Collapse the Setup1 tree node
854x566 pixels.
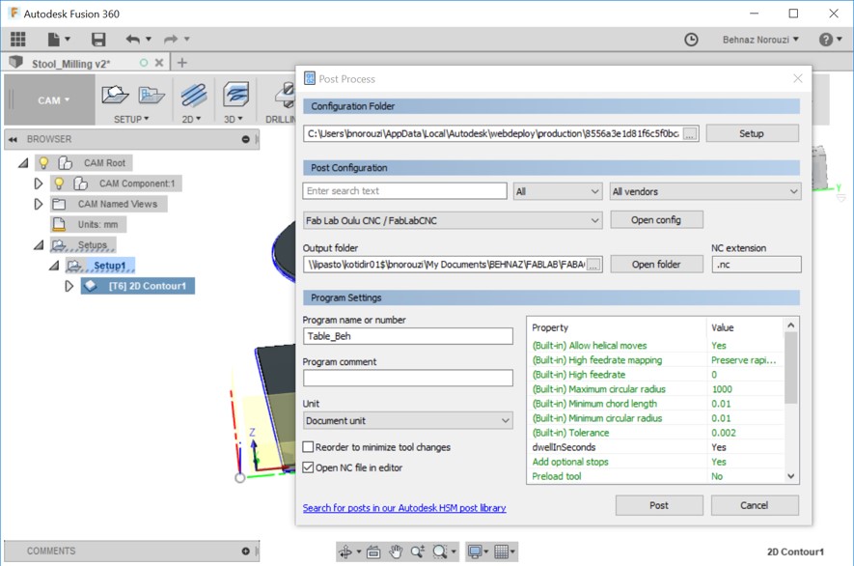point(53,266)
